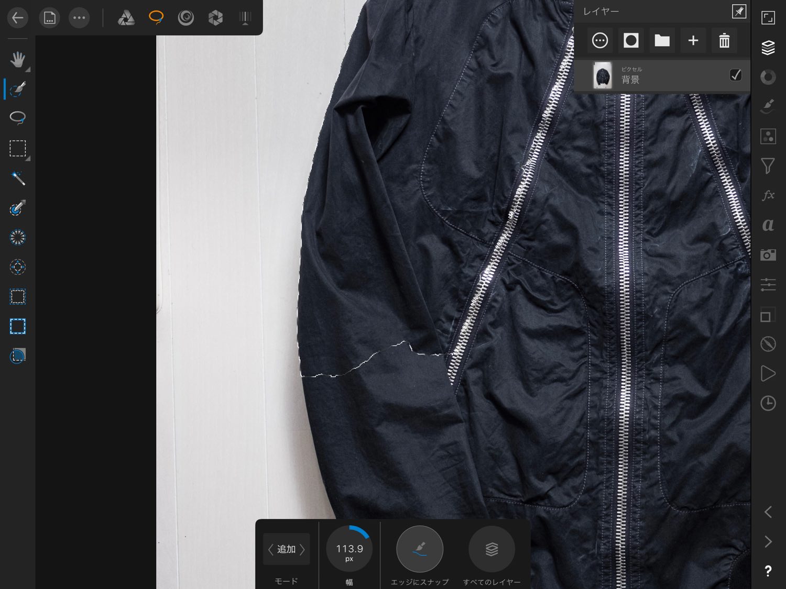Screen dimensions: 786x589
Task: Pin the レイヤー panel open
Action: click(x=739, y=12)
